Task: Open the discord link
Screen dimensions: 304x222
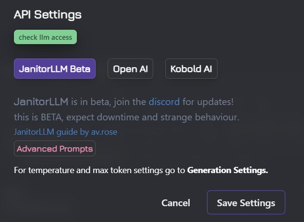Action: pos(164,101)
